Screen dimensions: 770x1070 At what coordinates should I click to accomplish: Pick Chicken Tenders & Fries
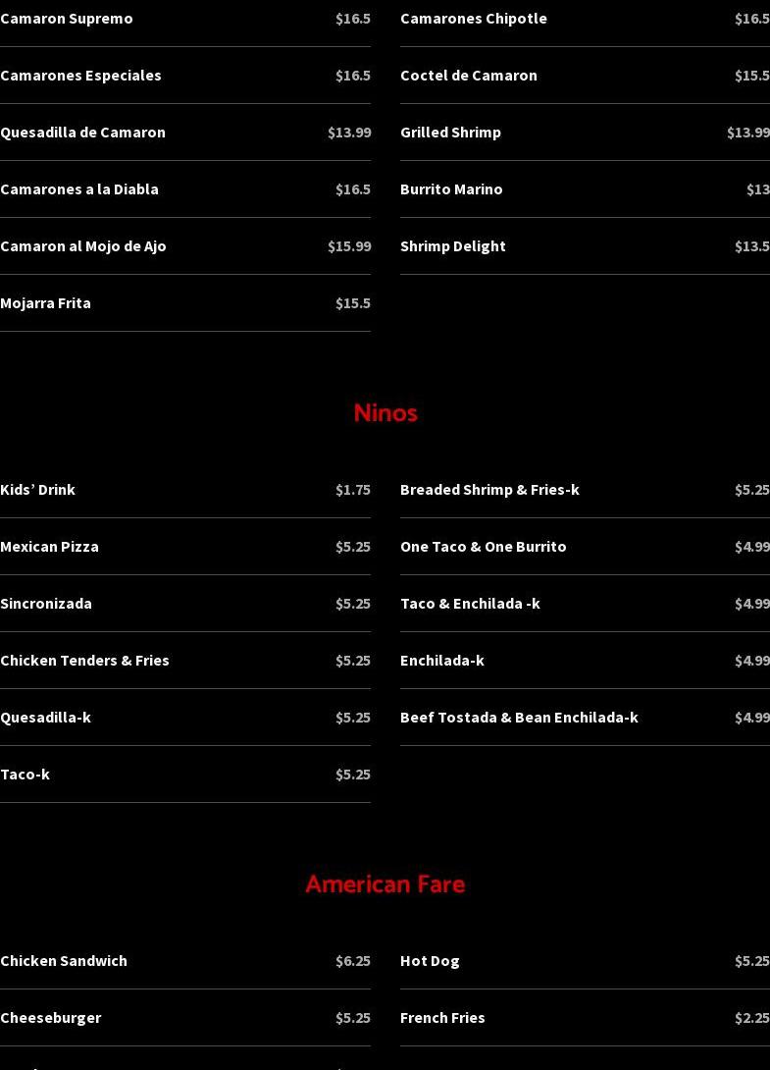[x=84, y=661]
